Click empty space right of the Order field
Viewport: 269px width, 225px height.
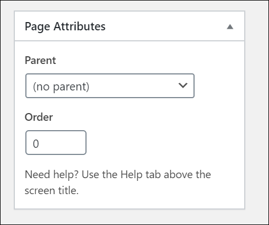(156, 142)
